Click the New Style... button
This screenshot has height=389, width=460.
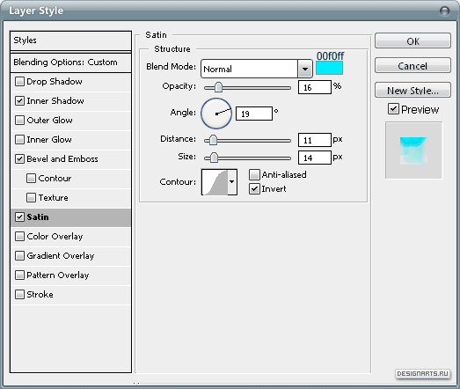(413, 90)
